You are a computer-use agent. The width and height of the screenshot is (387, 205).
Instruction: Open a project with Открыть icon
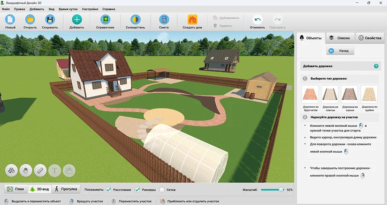click(x=30, y=20)
